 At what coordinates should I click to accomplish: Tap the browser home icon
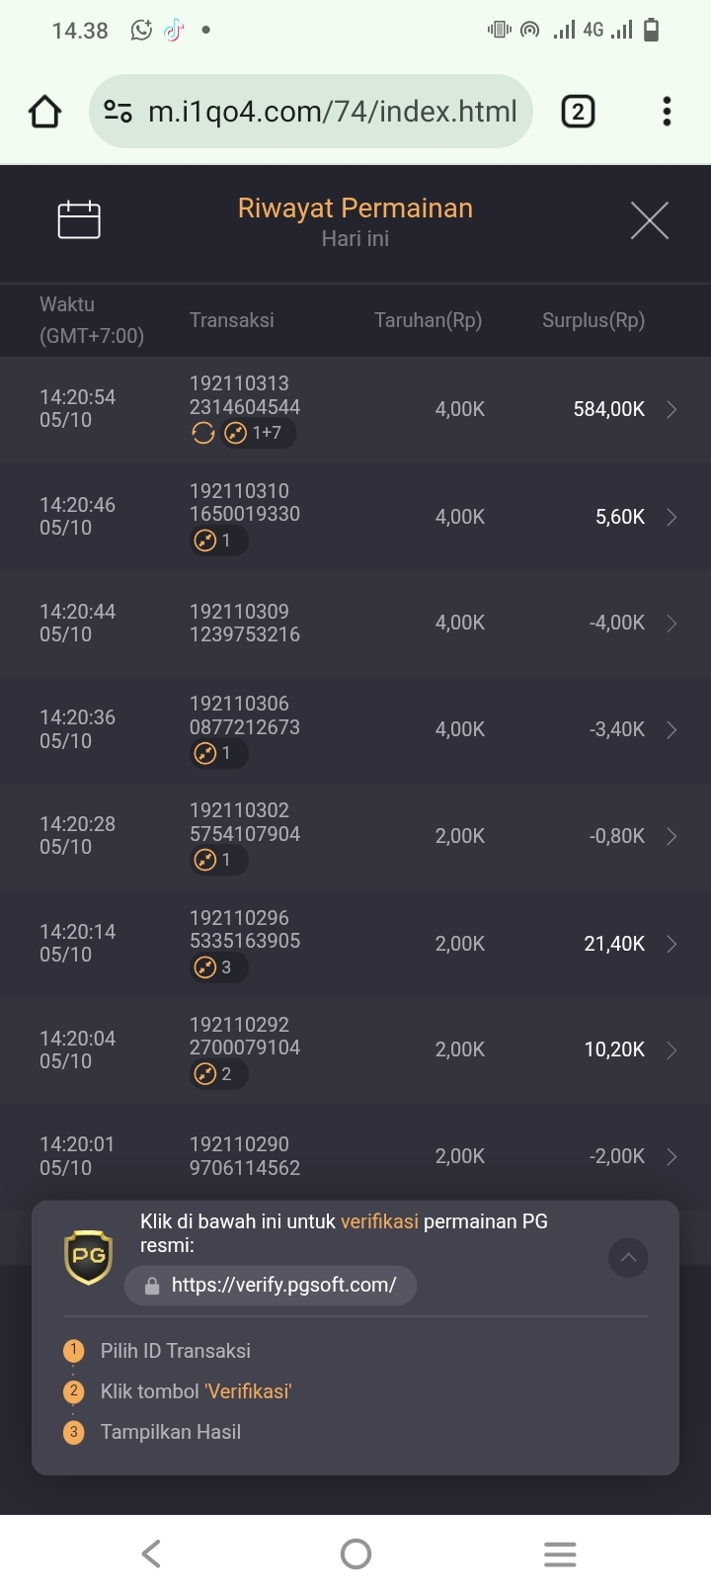pos(44,112)
